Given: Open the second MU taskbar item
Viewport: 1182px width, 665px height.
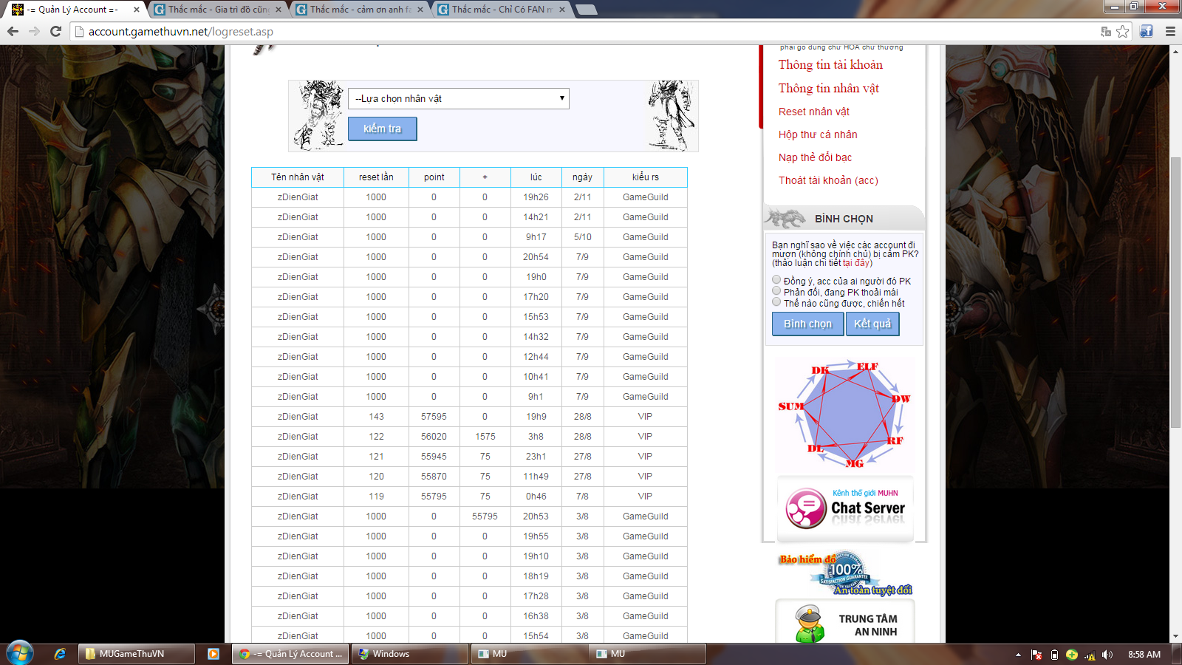Looking at the screenshot, I should click(648, 654).
